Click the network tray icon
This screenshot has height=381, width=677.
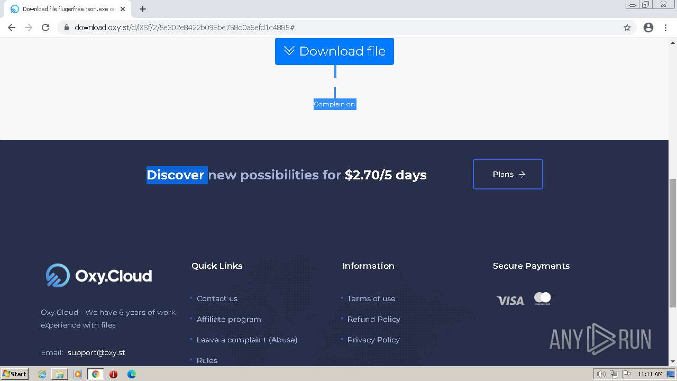(x=614, y=374)
